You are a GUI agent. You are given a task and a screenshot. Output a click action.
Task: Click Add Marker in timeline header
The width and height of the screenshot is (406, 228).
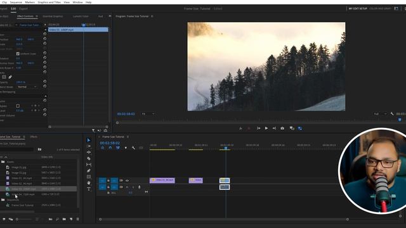[126, 148]
